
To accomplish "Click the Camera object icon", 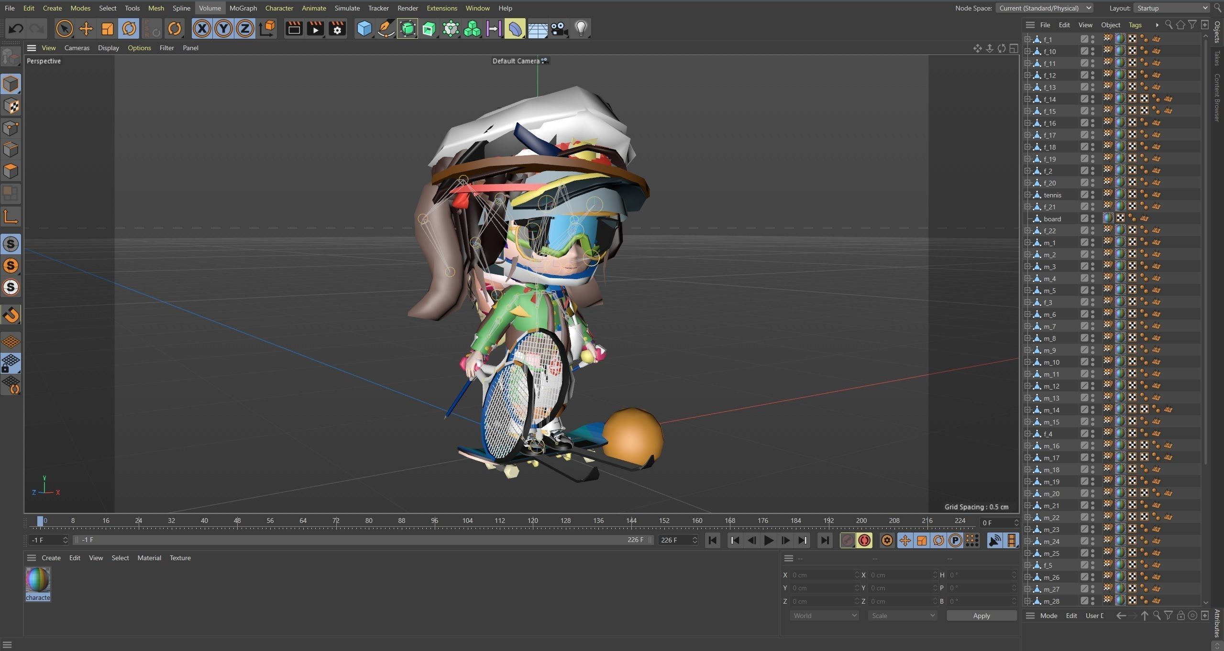I will click(x=559, y=29).
